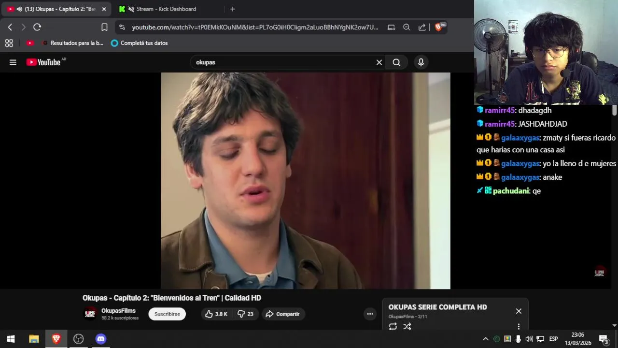Go forward in browser history
Screen dimensions: 618x348
click(x=23, y=27)
